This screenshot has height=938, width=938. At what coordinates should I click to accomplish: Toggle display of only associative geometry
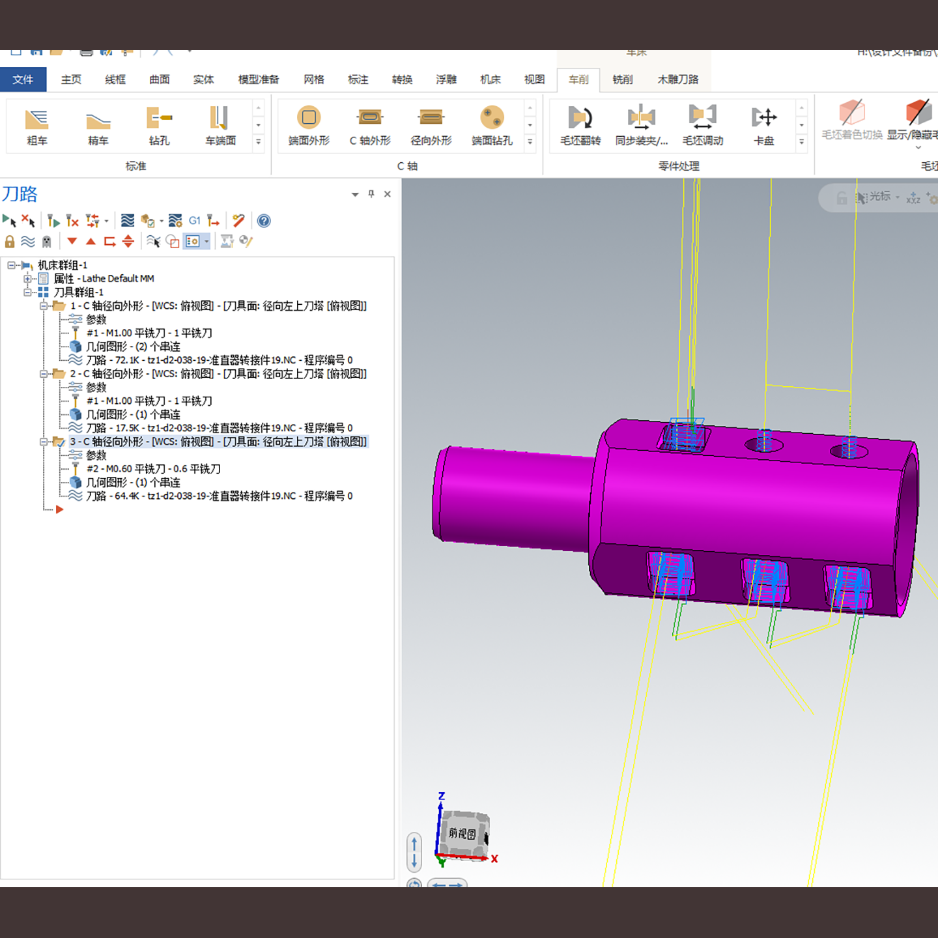[173, 242]
